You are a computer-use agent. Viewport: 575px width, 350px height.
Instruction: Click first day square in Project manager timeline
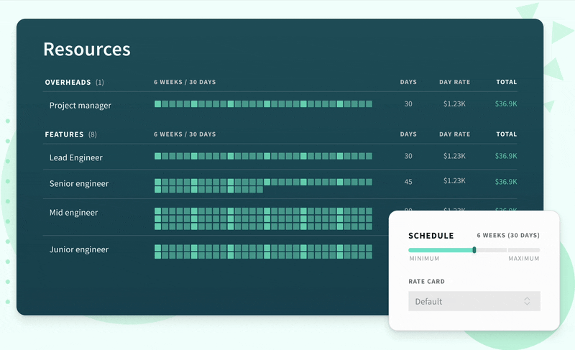click(x=158, y=104)
